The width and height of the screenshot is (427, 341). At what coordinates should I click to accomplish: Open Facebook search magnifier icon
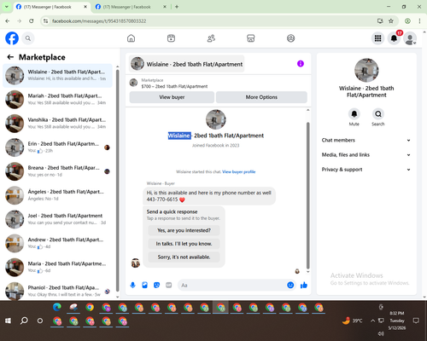coord(28,38)
